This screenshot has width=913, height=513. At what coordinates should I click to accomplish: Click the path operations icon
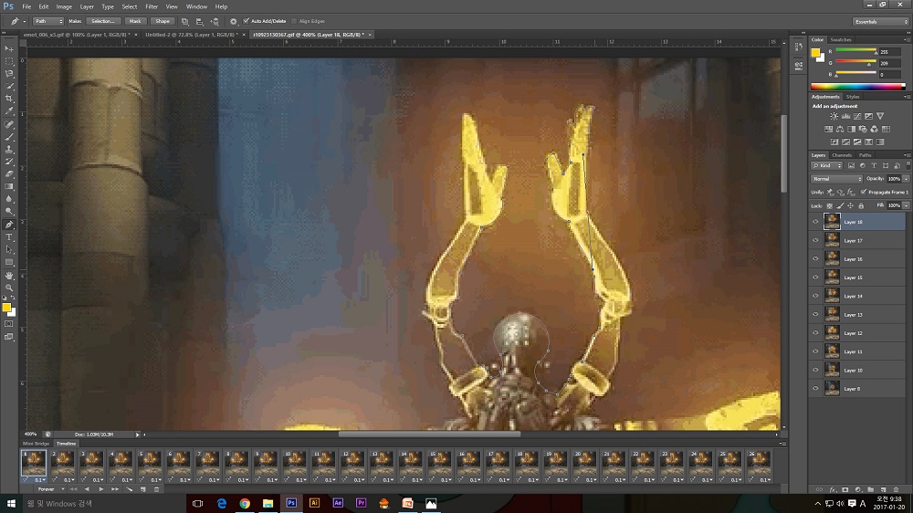tap(184, 22)
